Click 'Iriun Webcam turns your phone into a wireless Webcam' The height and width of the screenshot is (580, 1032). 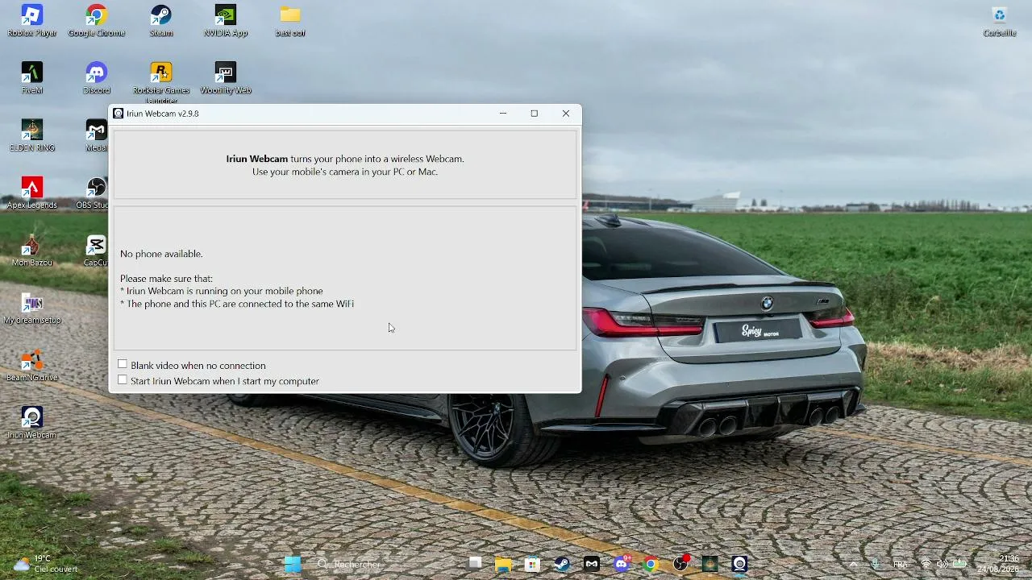(x=345, y=159)
